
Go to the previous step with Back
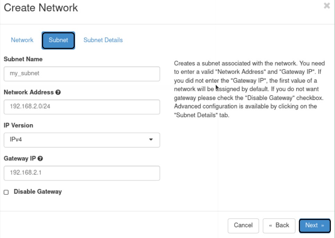tap(279, 226)
